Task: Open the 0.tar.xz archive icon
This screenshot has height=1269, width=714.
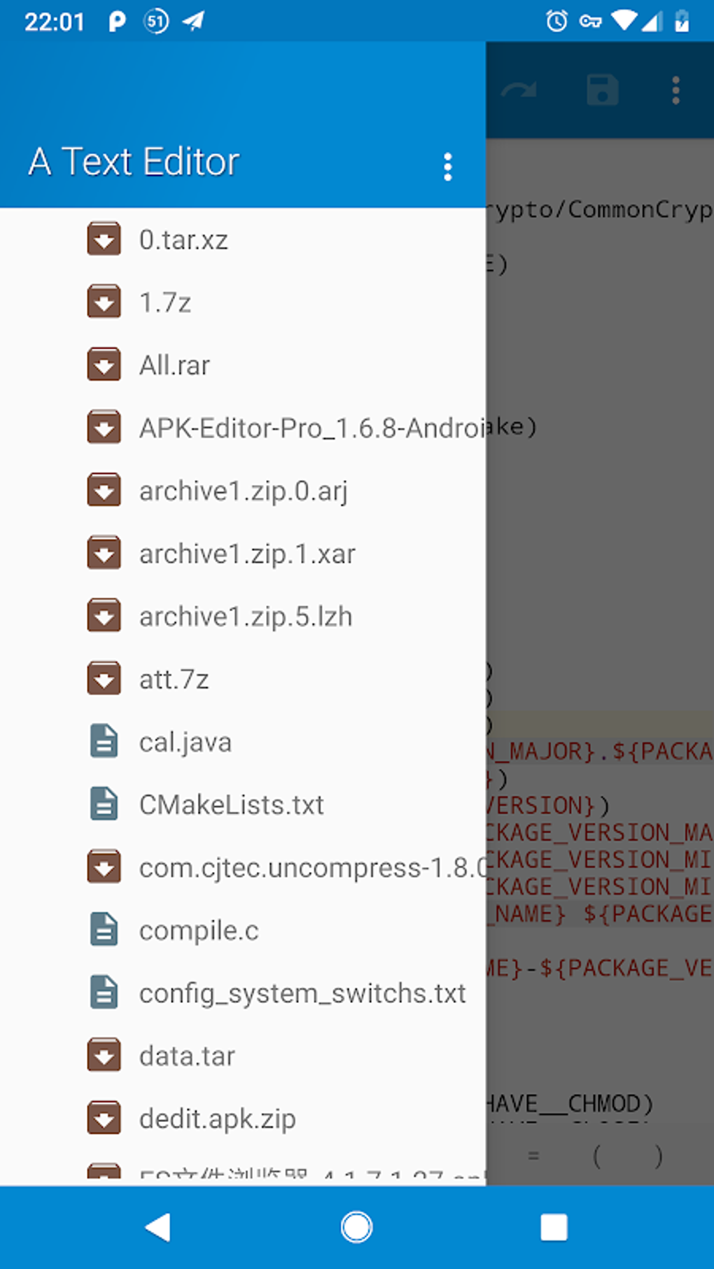Action: pyautogui.click(x=104, y=239)
